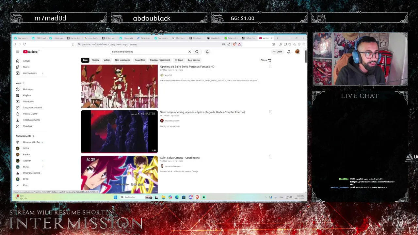Run search with magnifier icon button
The width and height of the screenshot is (418, 235).
pos(197,52)
